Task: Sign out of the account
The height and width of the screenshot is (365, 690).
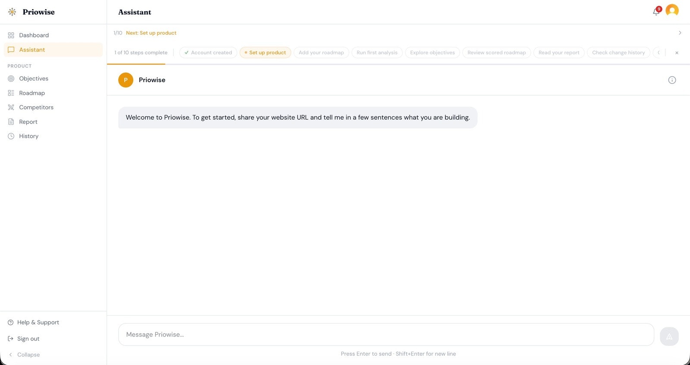Action: coord(53,339)
